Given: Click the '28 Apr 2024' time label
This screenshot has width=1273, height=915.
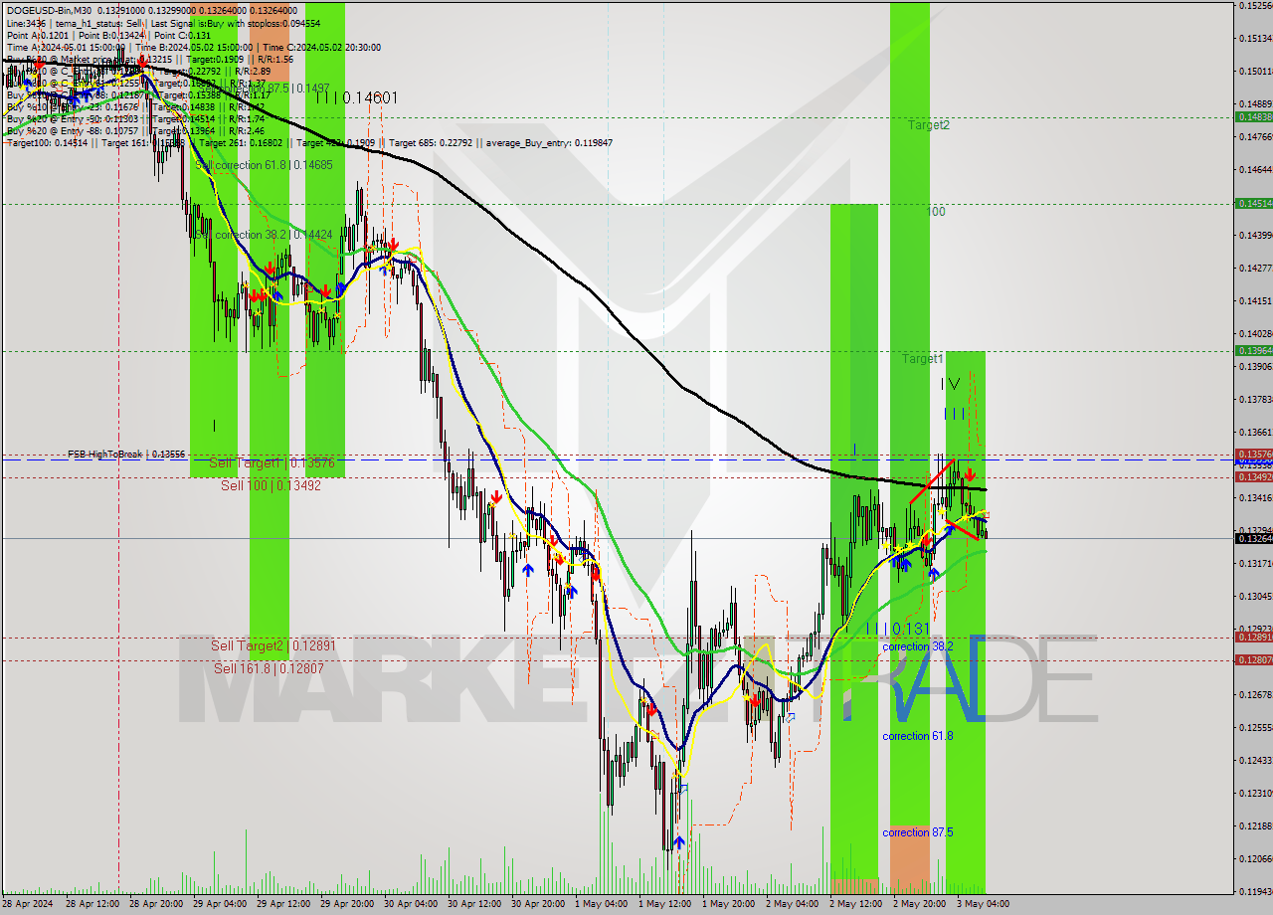Looking at the screenshot, I should 26,904.
